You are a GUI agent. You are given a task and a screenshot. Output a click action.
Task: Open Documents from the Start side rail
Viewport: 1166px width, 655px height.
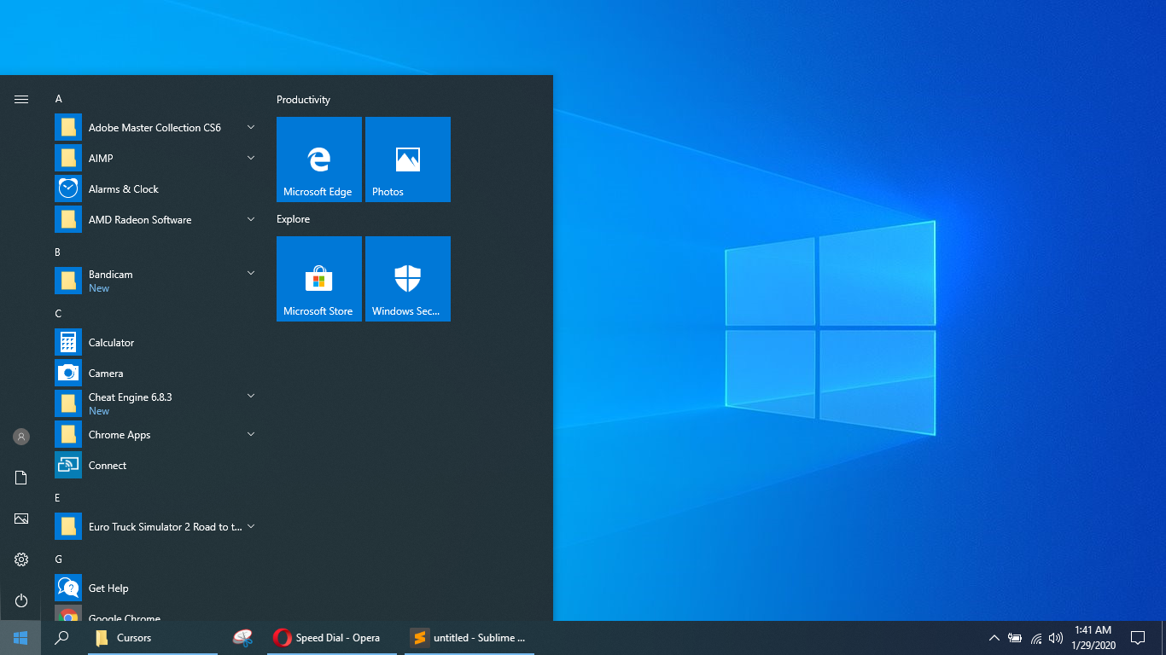coord(21,478)
